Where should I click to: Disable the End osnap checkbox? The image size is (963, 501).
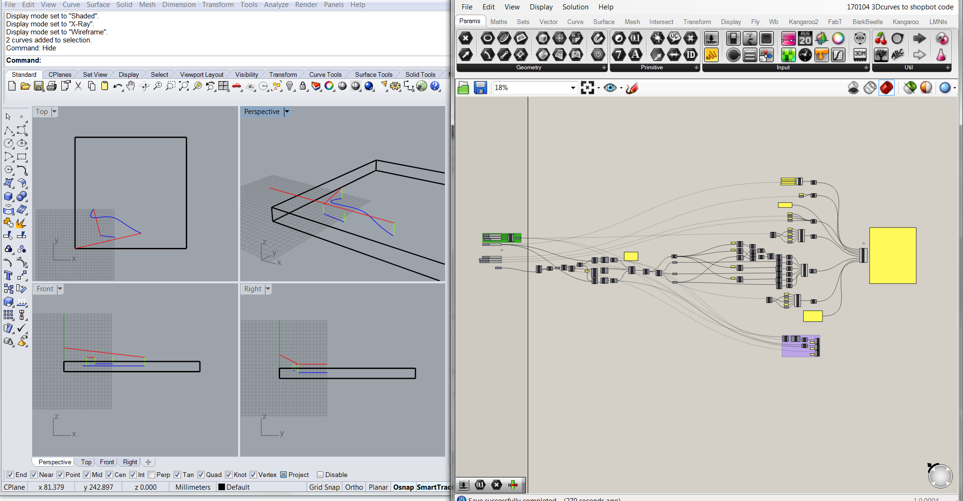[x=10, y=475]
